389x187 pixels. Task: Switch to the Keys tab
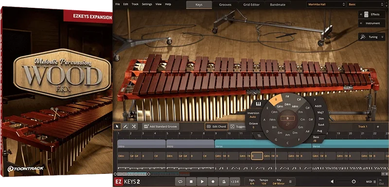click(x=199, y=5)
